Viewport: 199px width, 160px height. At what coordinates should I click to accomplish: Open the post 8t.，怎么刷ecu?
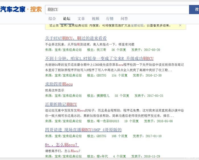tap(62, 145)
